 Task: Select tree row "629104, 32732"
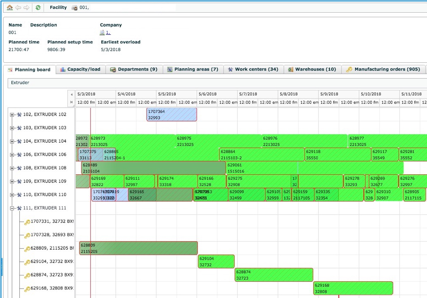(x=52, y=261)
